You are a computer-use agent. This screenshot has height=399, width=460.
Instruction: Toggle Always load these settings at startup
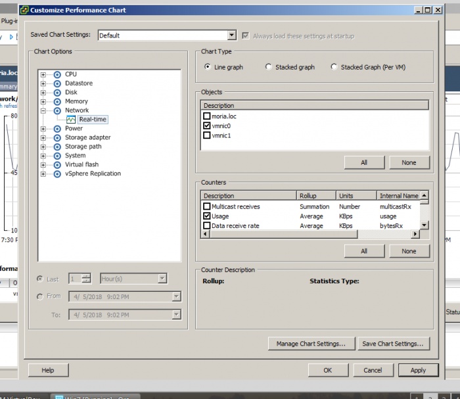246,35
